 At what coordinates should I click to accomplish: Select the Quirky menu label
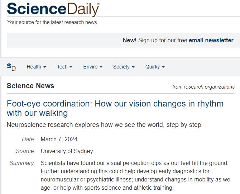153,67
